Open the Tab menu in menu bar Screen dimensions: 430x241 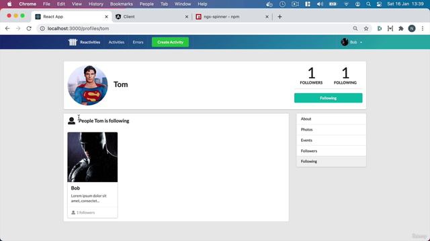click(x=164, y=4)
